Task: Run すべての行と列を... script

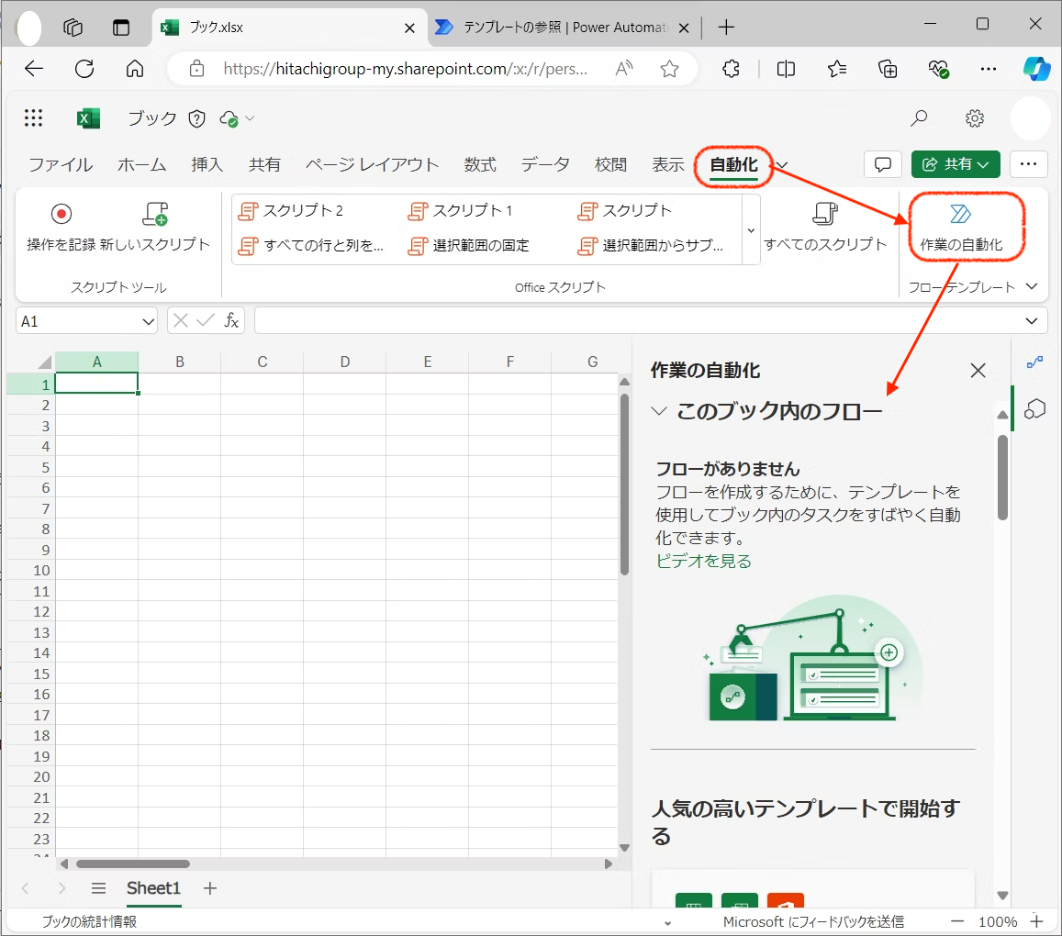Action: point(311,245)
